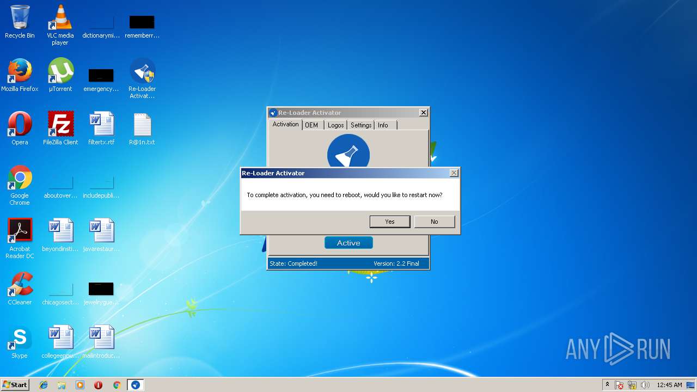697x392 pixels.
Task: Open the Recycle Bin desktop icon
Action: (20, 22)
